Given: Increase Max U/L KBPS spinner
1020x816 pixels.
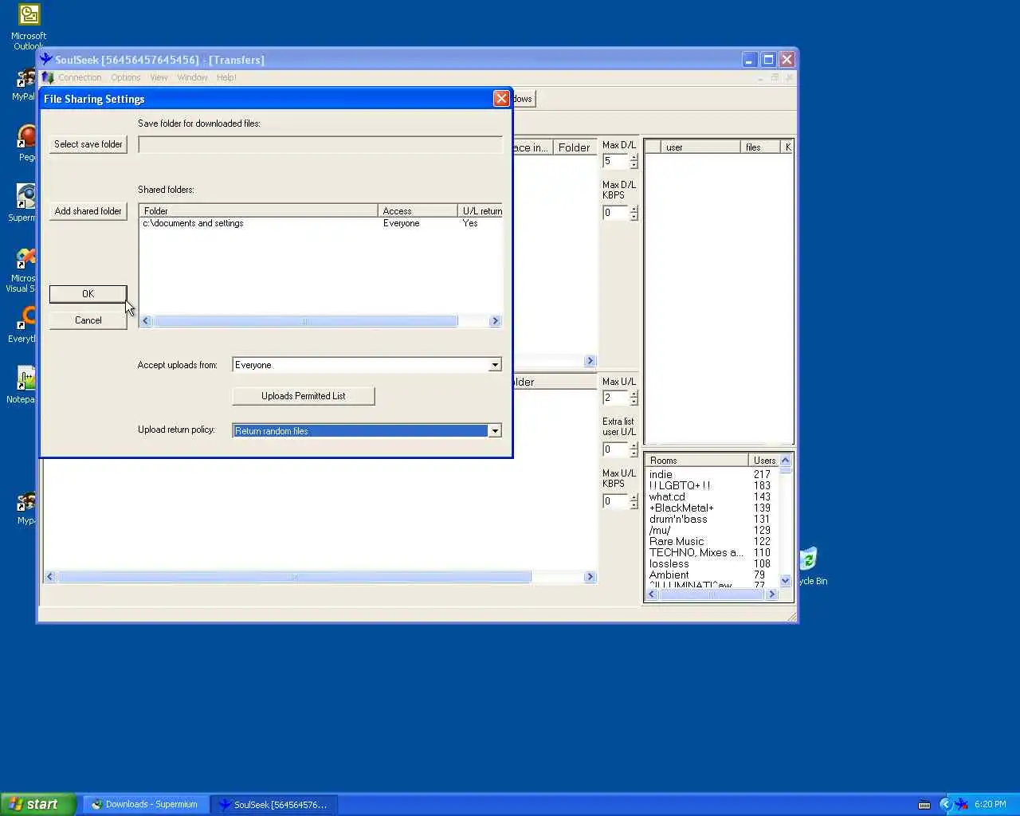Looking at the screenshot, I should (x=634, y=498).
